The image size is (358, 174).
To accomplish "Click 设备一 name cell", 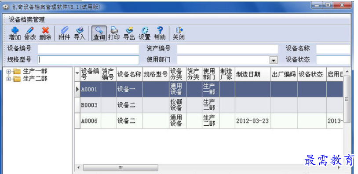I will click(129, 89).
